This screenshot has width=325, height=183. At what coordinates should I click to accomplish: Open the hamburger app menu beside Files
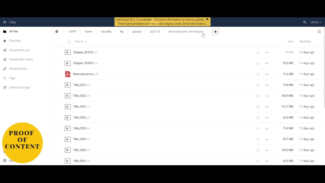5,22
